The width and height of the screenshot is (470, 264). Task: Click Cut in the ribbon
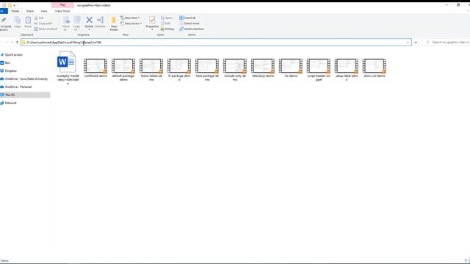click(39, 18)
